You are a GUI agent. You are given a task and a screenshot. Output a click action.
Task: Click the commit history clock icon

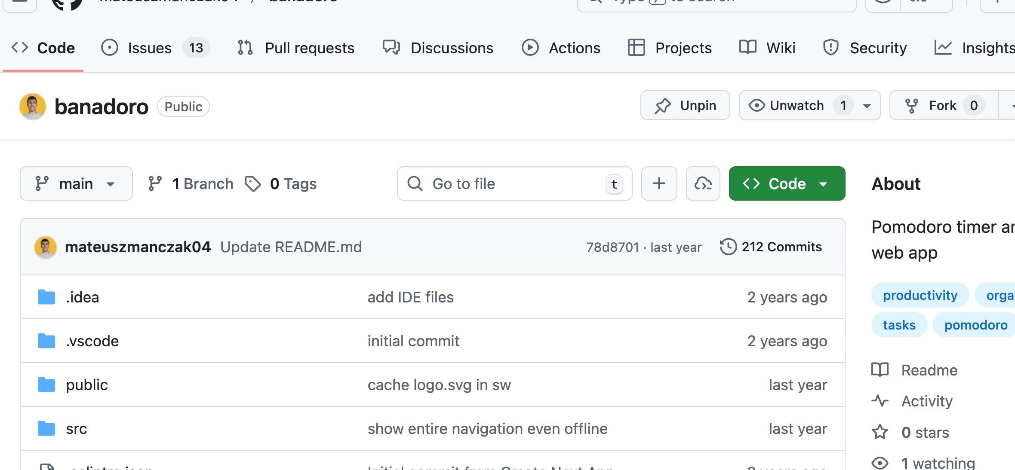728,247
